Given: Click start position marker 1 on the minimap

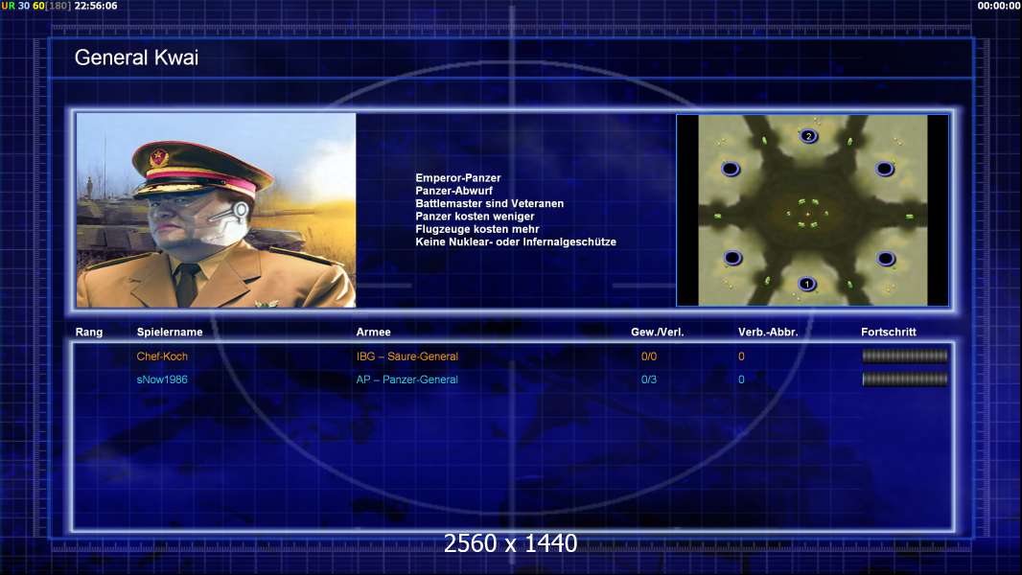Looking at the screenshot, I should [807, 284].
